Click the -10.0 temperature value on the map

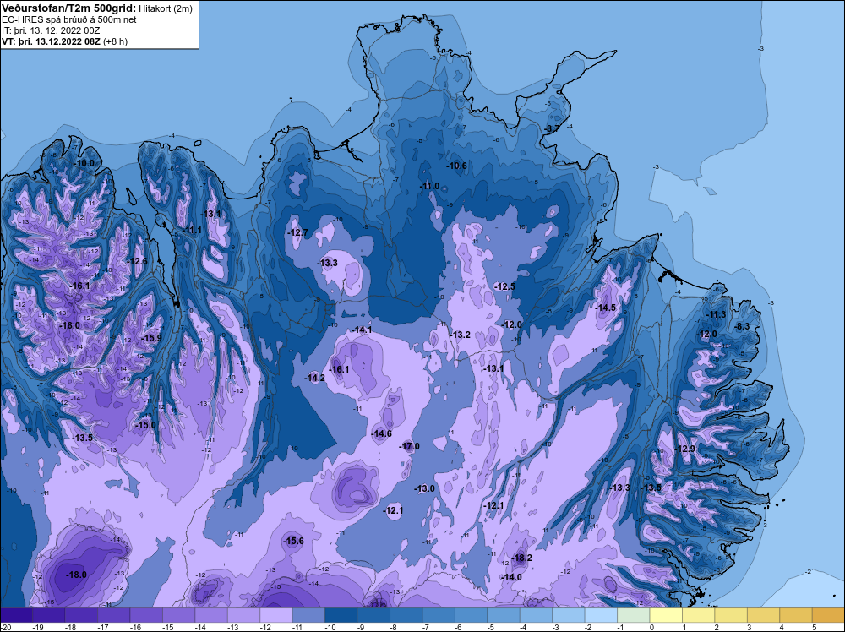click(x=84, y=163)
